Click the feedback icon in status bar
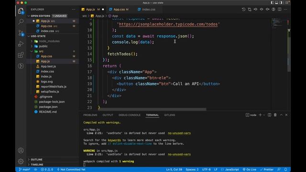Image resolution: width=306 pixels, height=172 pixels. (279, 170)
